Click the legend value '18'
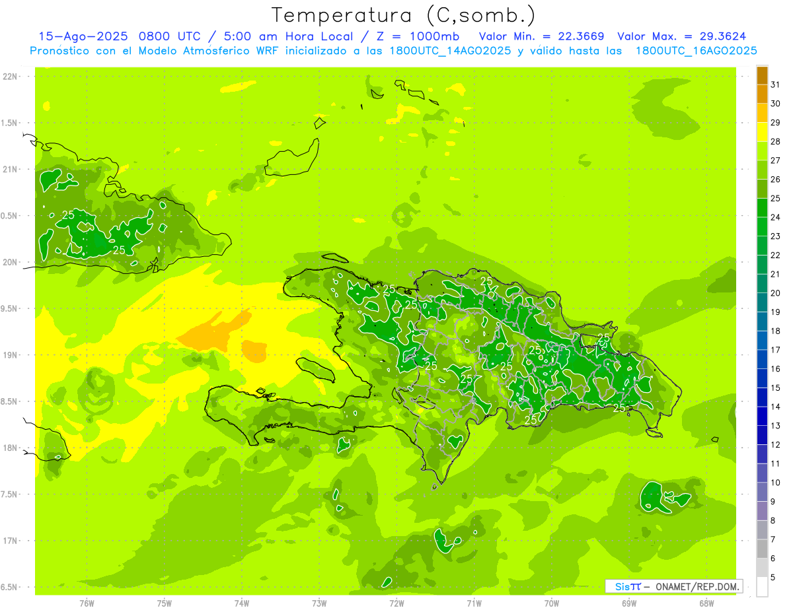The height and width of the screenshot is (612, 793). click(x=775, y=331)
